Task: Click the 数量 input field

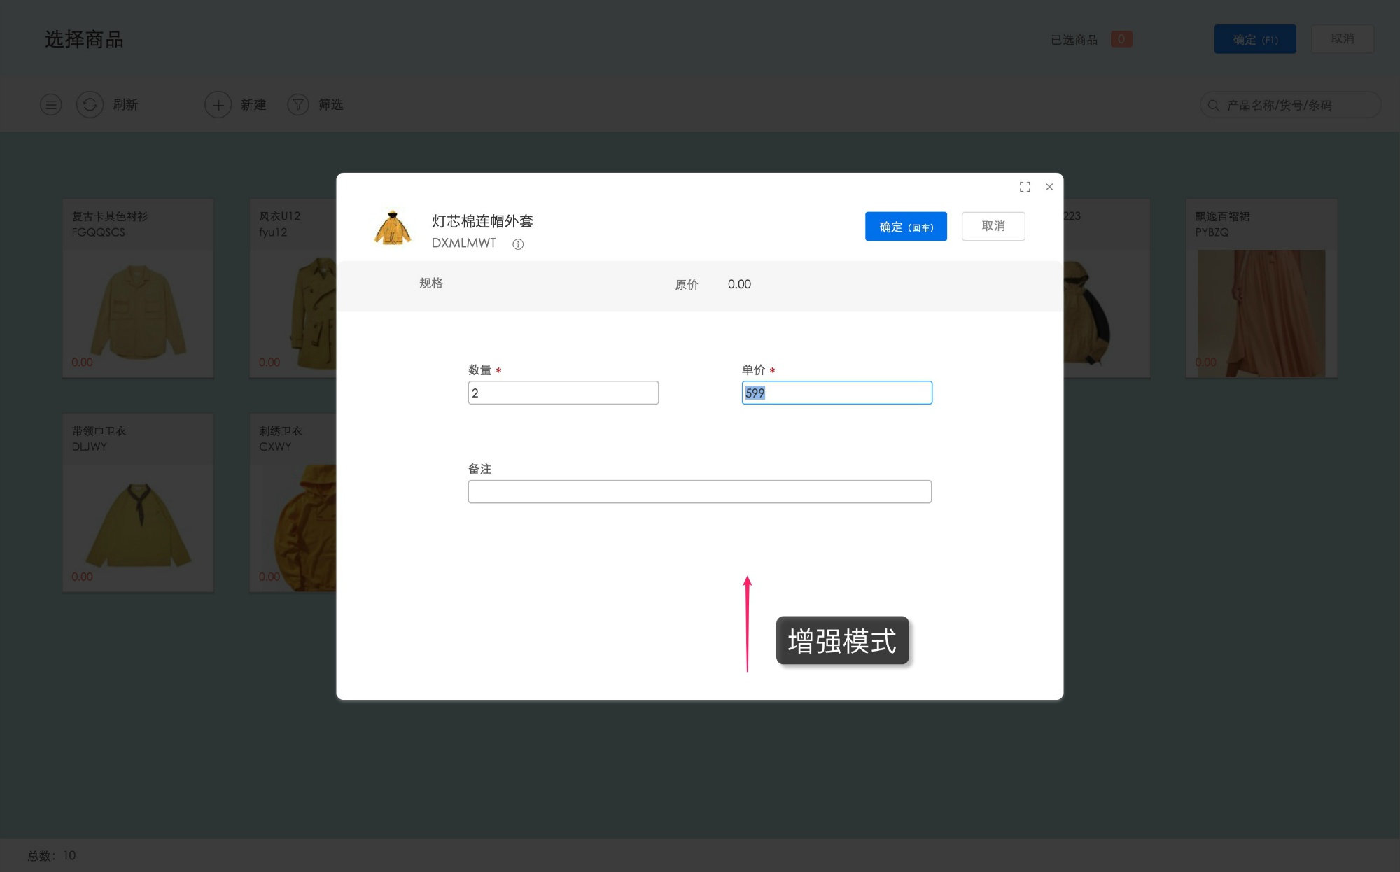Action: [563, 393]
